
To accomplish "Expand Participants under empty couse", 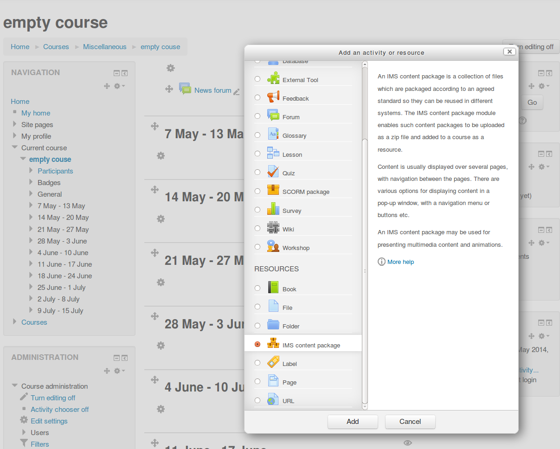I will (x=31, y=170).
